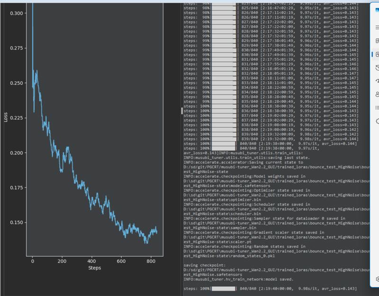This screenshot has width=379, height=296.
Task: Click the "Sampler state for dataloader 0 saved in" line
Action: 264,218
